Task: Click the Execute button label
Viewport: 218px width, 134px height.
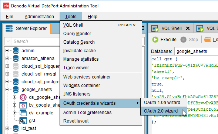Action: [x=168, y=40]
